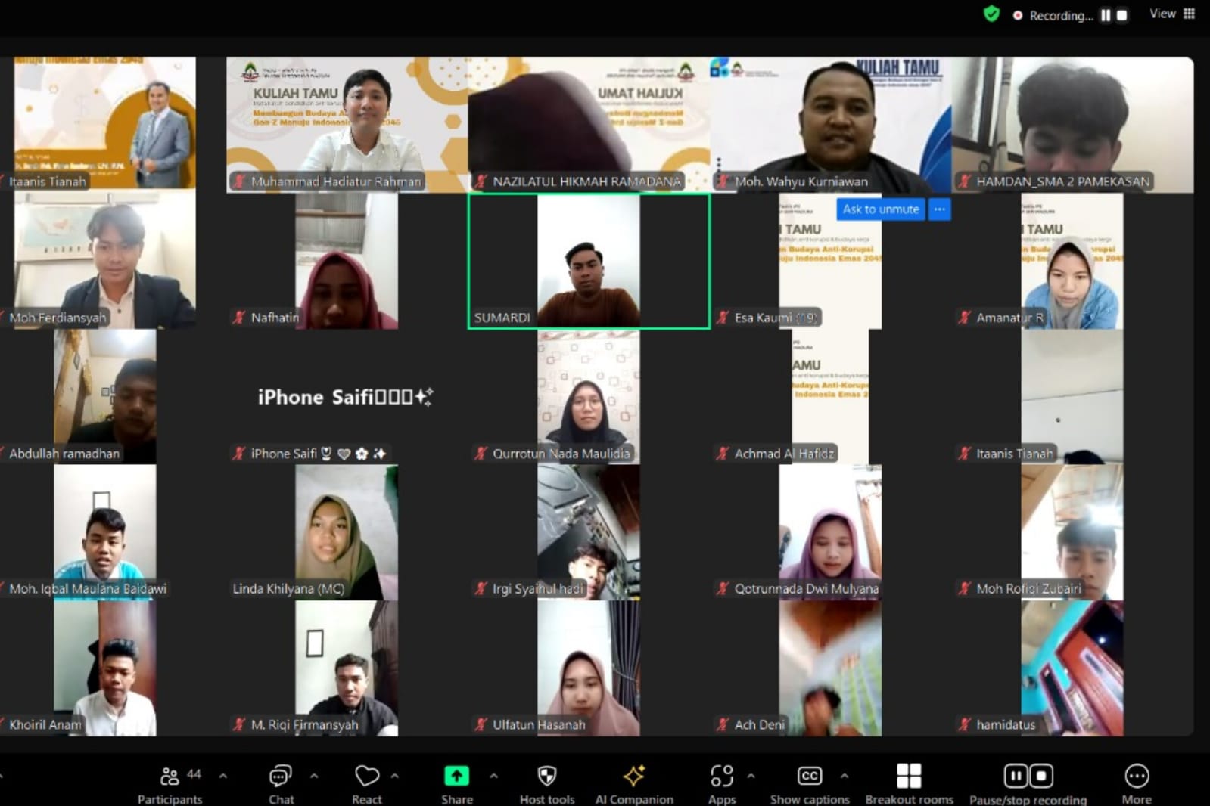Open the Apps menu icon
The height and width of the screenshot is (806, 1210).
[721, 777]
